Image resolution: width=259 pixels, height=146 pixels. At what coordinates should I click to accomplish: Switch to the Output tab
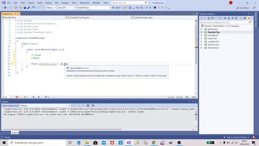tap(15, 133)
